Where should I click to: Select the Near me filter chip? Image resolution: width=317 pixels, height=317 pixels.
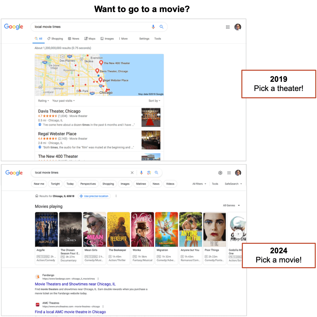point(39,184)
